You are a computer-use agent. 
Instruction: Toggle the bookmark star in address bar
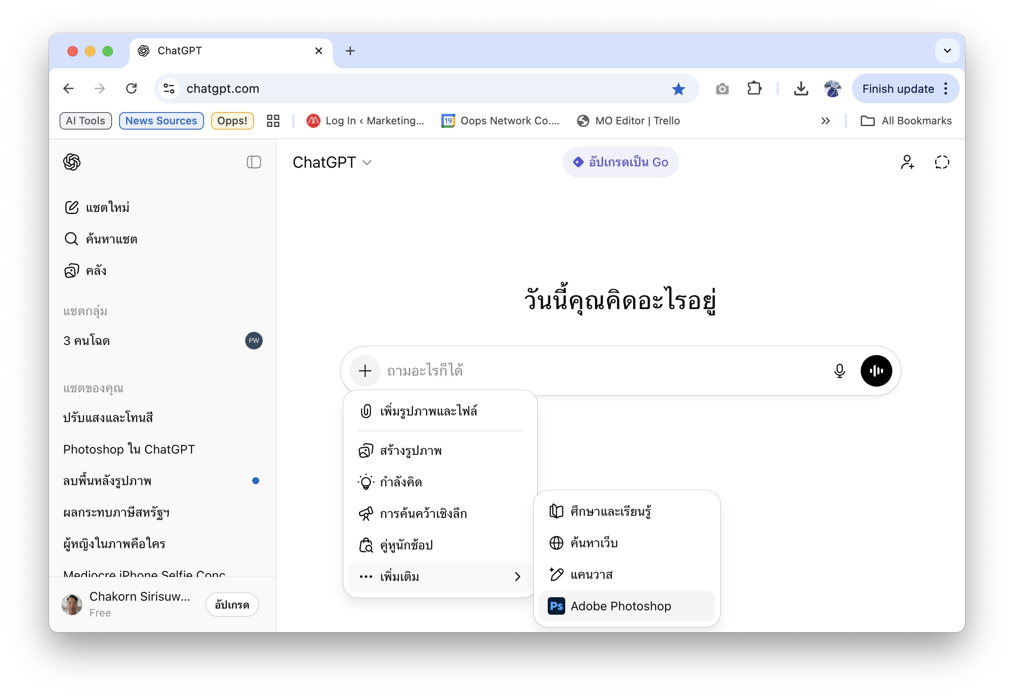(x=678, y=89)
